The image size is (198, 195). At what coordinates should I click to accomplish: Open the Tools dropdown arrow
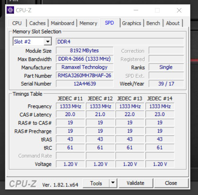113,183
